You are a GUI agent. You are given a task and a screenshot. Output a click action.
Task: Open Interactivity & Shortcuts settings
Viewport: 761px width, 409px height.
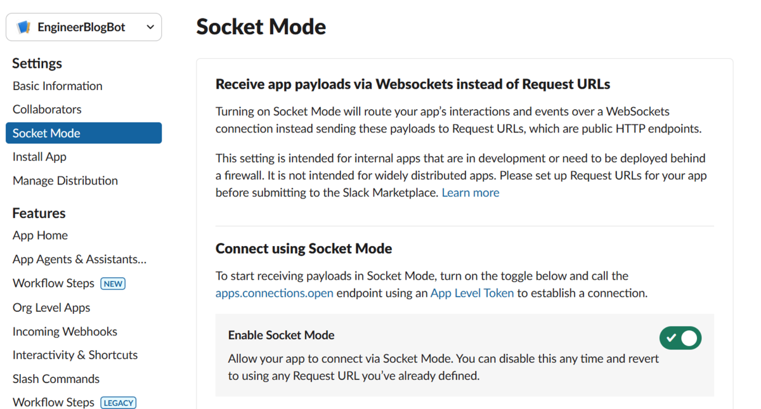coord(75,355)
